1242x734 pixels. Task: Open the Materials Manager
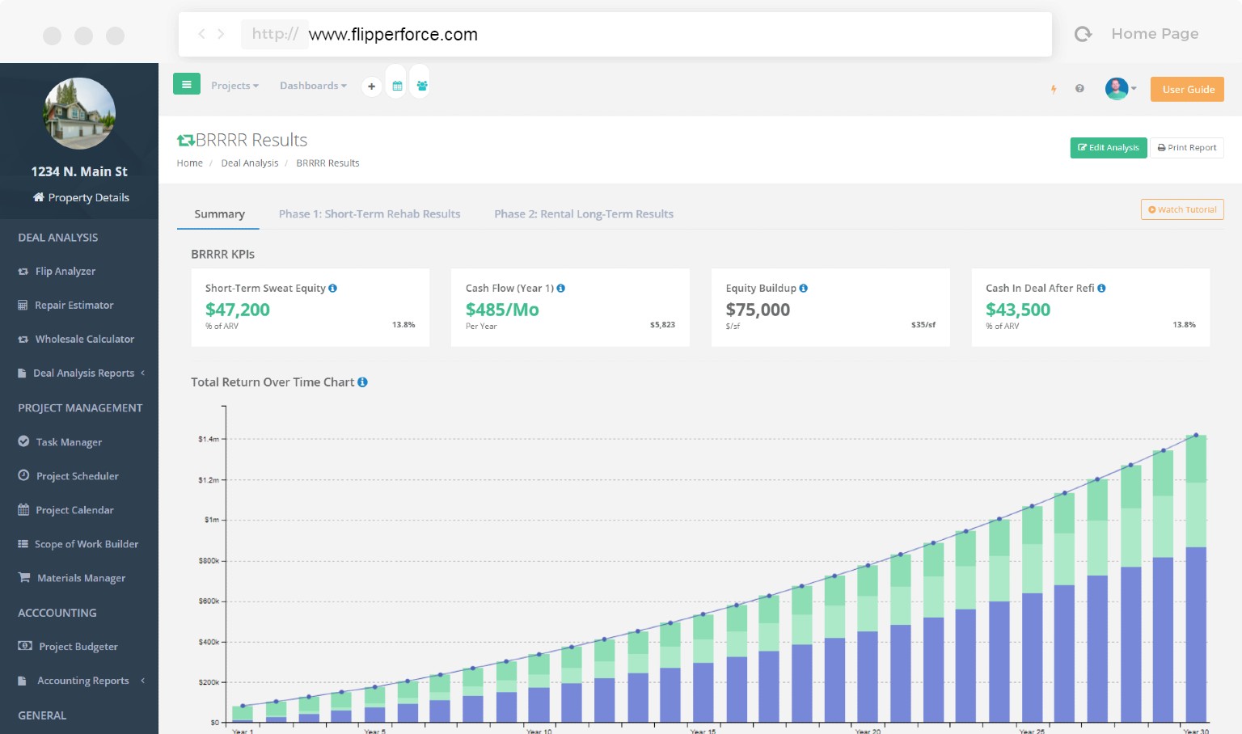tap(81, 577)
